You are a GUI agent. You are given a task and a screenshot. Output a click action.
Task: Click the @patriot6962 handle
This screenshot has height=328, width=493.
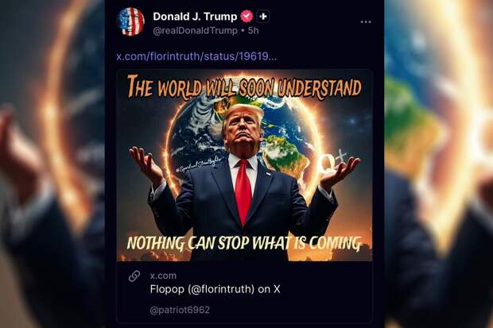point(180,310)
